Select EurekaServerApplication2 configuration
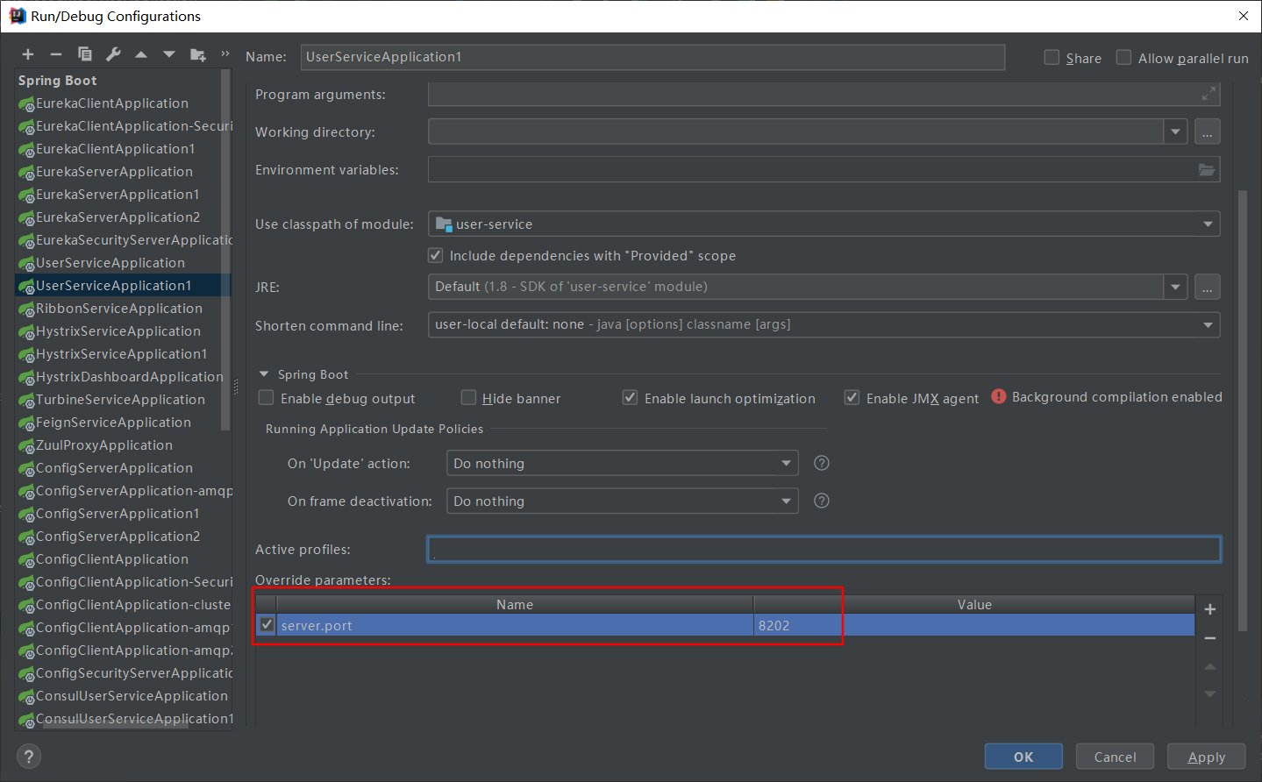 click(118, 217)
